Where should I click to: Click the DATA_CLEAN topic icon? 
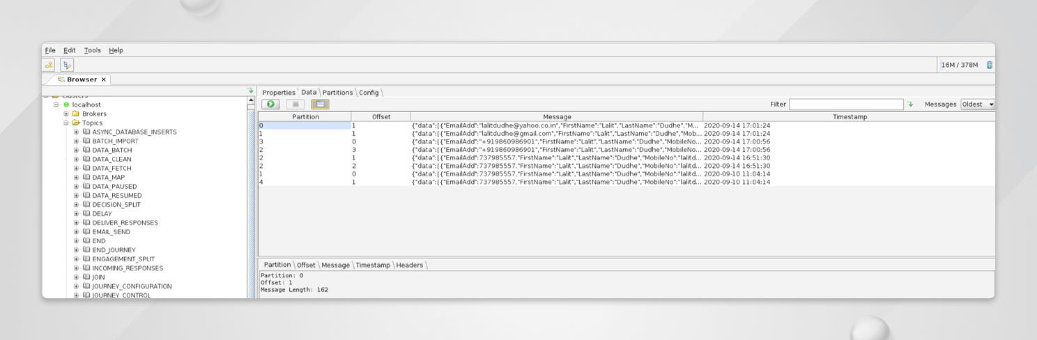click(x=86, y=159)
